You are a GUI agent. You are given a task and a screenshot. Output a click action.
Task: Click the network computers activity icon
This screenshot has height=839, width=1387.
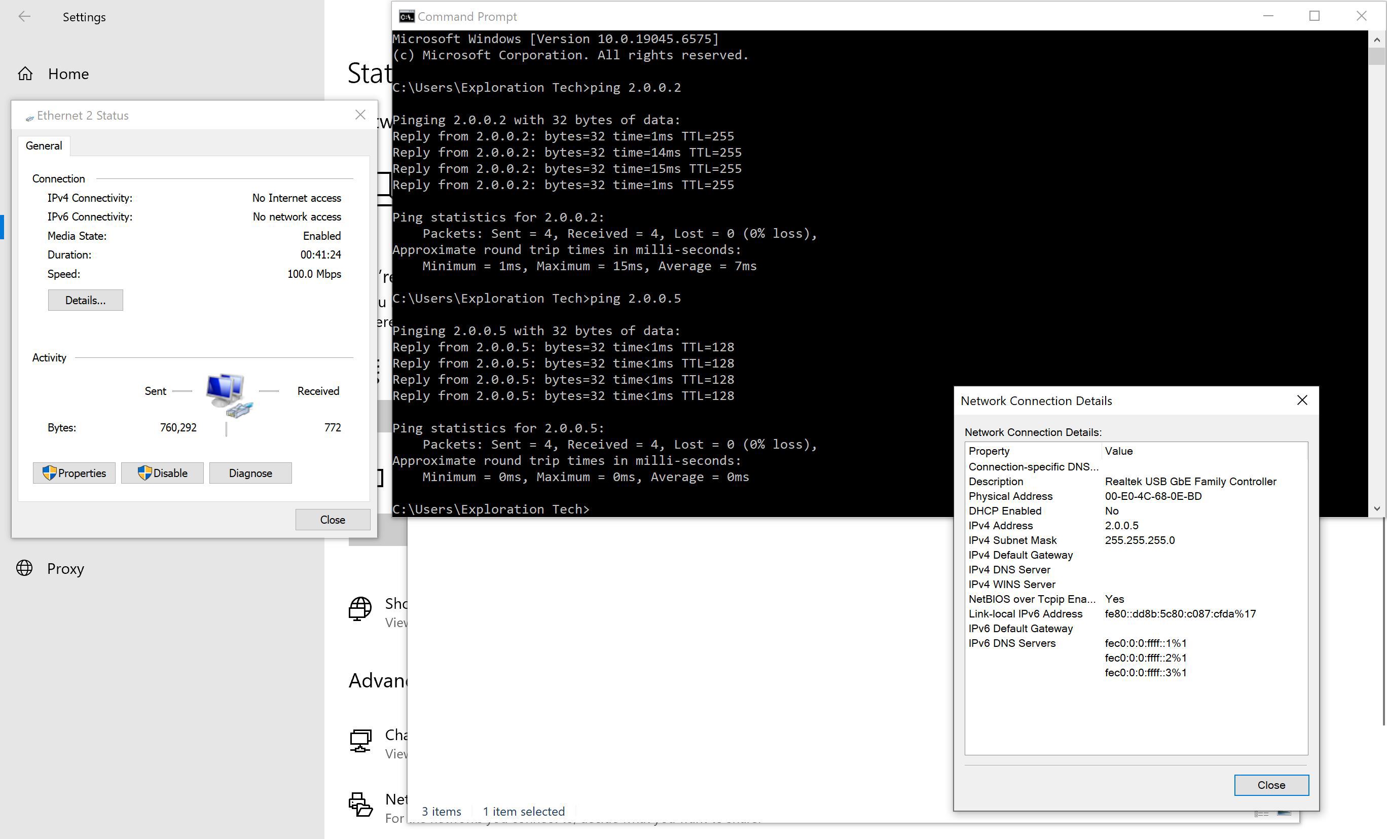pyautogui.click(x=228, y=394)
